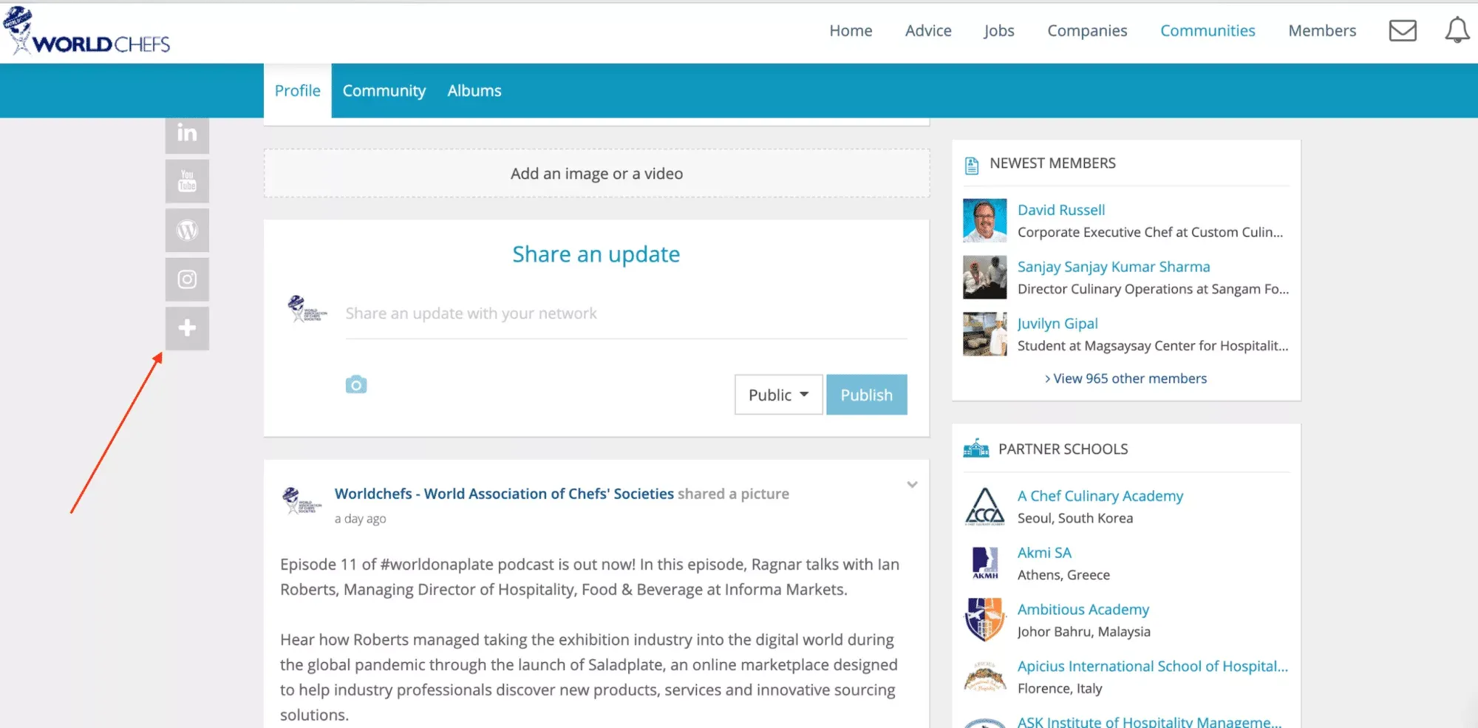
Task: Click the plus icon to add a social link
Action: click(x=187, y=328)
